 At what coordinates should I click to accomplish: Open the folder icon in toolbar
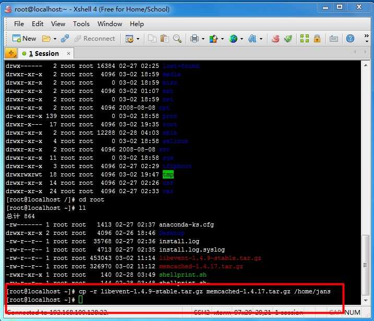point(46,39)
